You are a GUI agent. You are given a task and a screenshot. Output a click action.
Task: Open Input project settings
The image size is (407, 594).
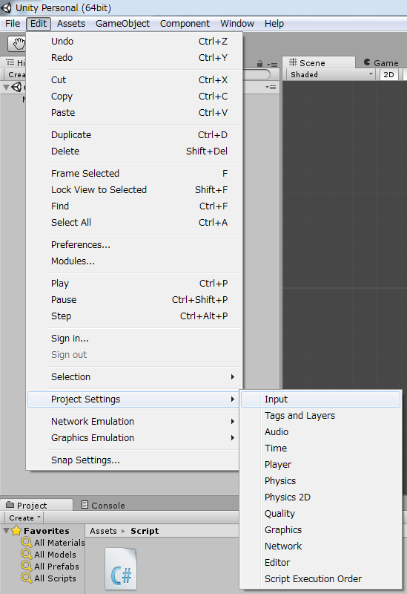[x=320, y=399]
